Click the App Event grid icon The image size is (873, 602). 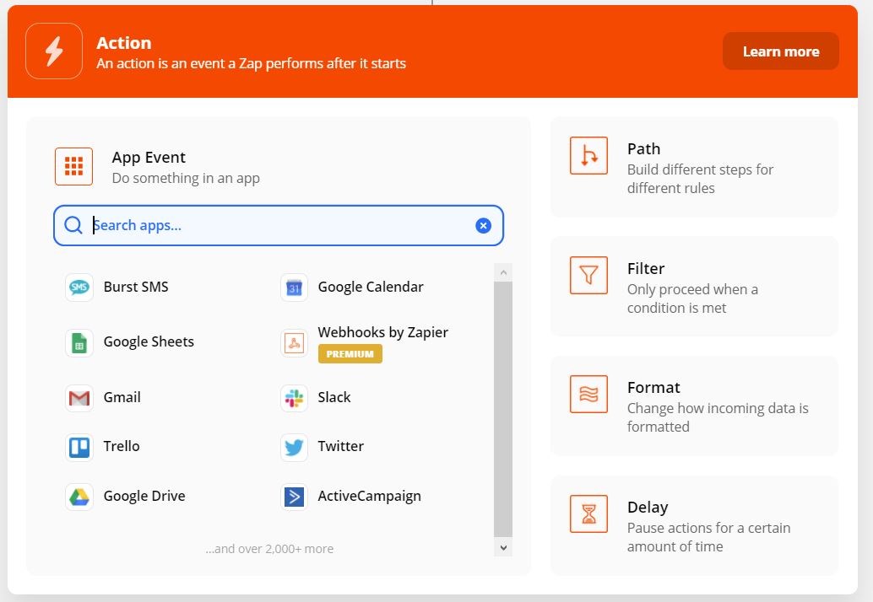73,166
